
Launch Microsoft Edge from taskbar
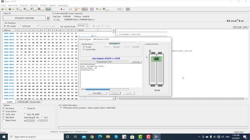[x=100, y=136]
